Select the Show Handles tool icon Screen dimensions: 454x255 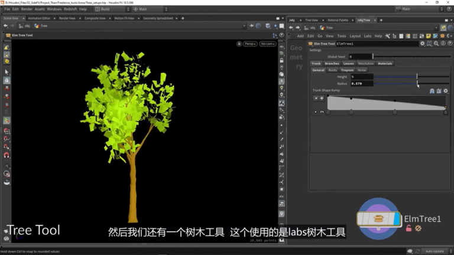7,120
